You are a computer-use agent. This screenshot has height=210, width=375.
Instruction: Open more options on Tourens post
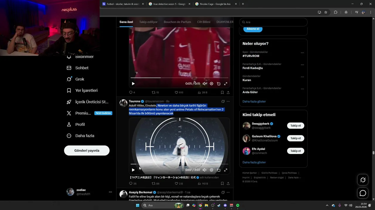click(x=228, y=101)
